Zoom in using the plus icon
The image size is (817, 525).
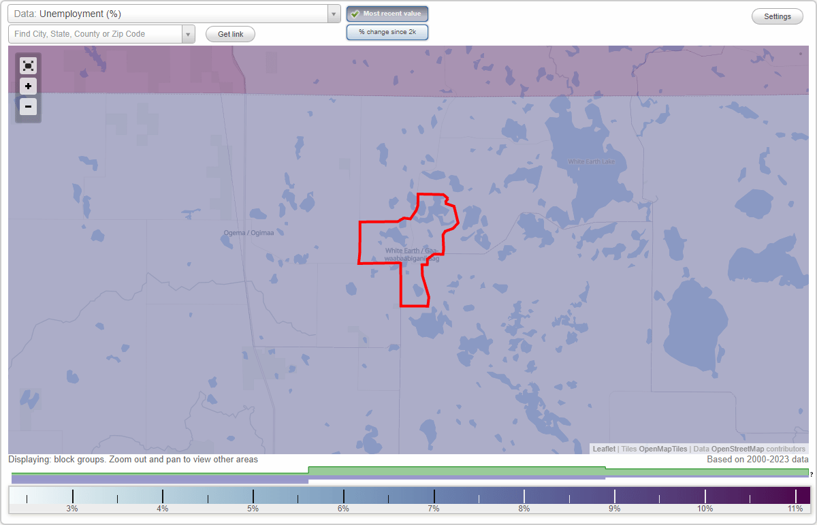point(28,86)
